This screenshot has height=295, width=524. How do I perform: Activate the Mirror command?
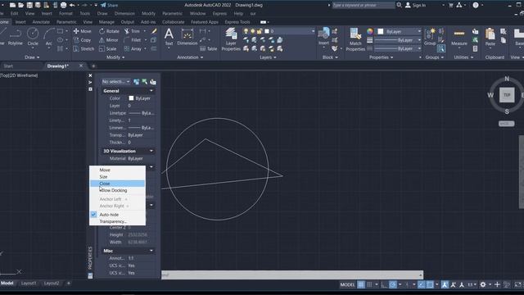[x=109, y=40]
